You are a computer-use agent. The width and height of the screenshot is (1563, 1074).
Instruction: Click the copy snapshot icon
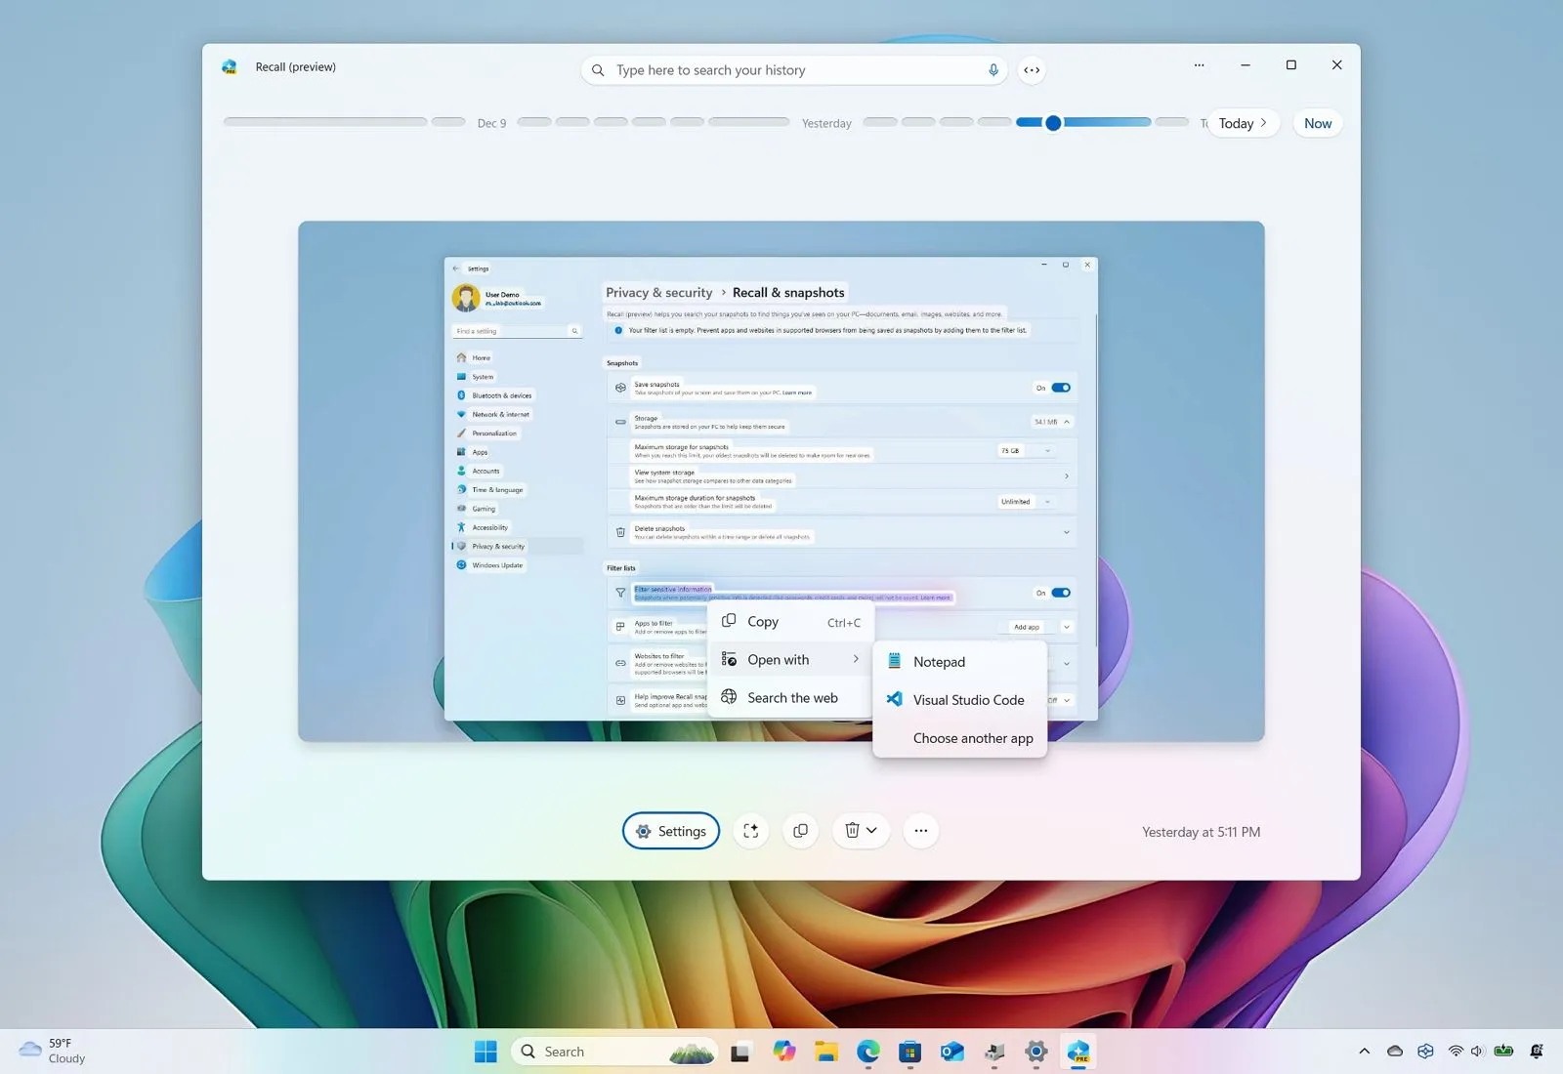point(800,831)
